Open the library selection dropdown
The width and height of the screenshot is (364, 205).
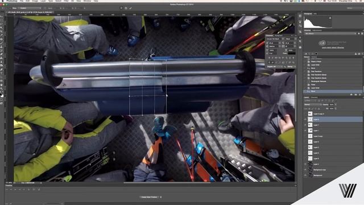pyautogui.click(x=330, y=34)
